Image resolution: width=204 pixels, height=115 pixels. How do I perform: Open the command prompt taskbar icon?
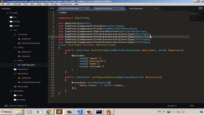pyautogui.click(x=99, y=112)
